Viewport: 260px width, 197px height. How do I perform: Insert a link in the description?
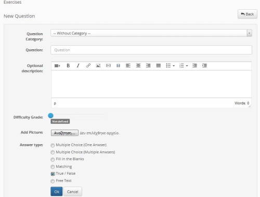pos(88,65)
